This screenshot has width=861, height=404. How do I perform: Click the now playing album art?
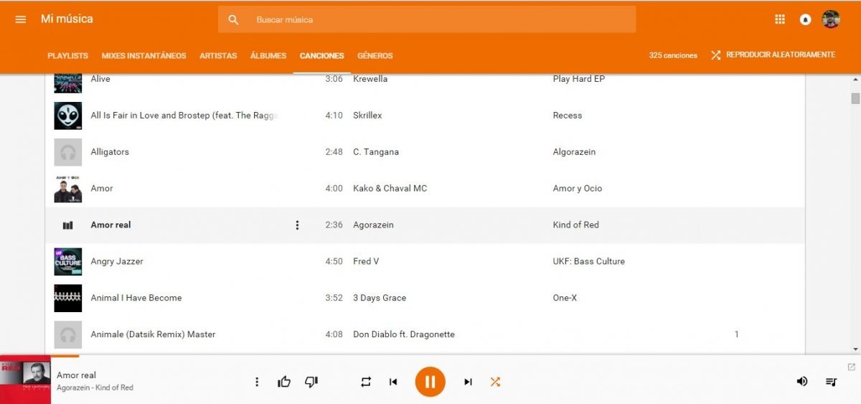pyautogui.click(x=25, y=380)
